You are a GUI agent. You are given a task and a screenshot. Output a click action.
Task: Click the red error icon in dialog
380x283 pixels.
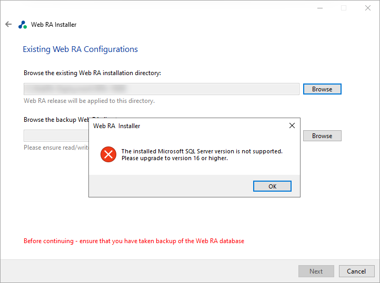point(108,154)
